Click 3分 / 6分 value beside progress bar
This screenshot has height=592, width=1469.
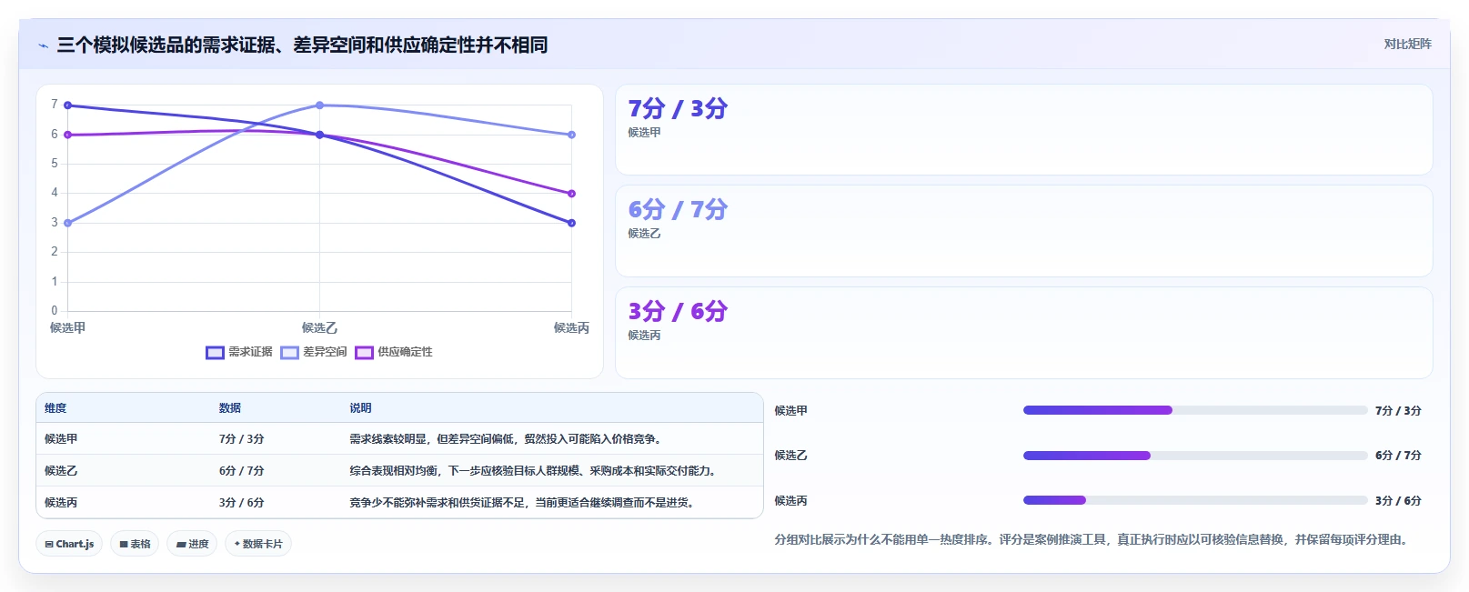tap(1398, 501)
